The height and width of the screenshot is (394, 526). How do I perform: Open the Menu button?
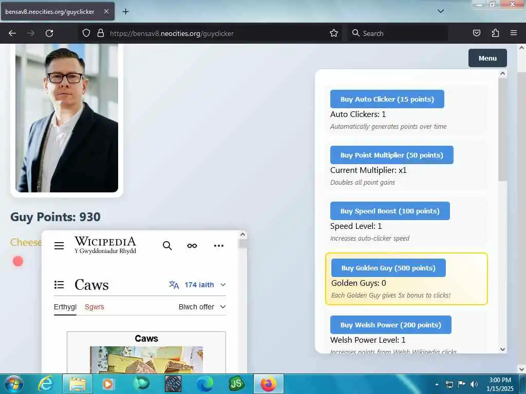(x=487, y=58)
